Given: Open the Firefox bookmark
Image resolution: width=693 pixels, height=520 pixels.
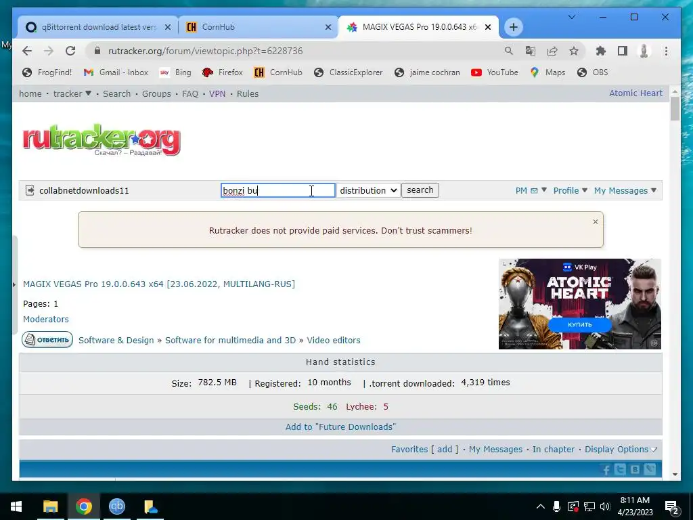Looking at the screenshot, I should [222, 72].
